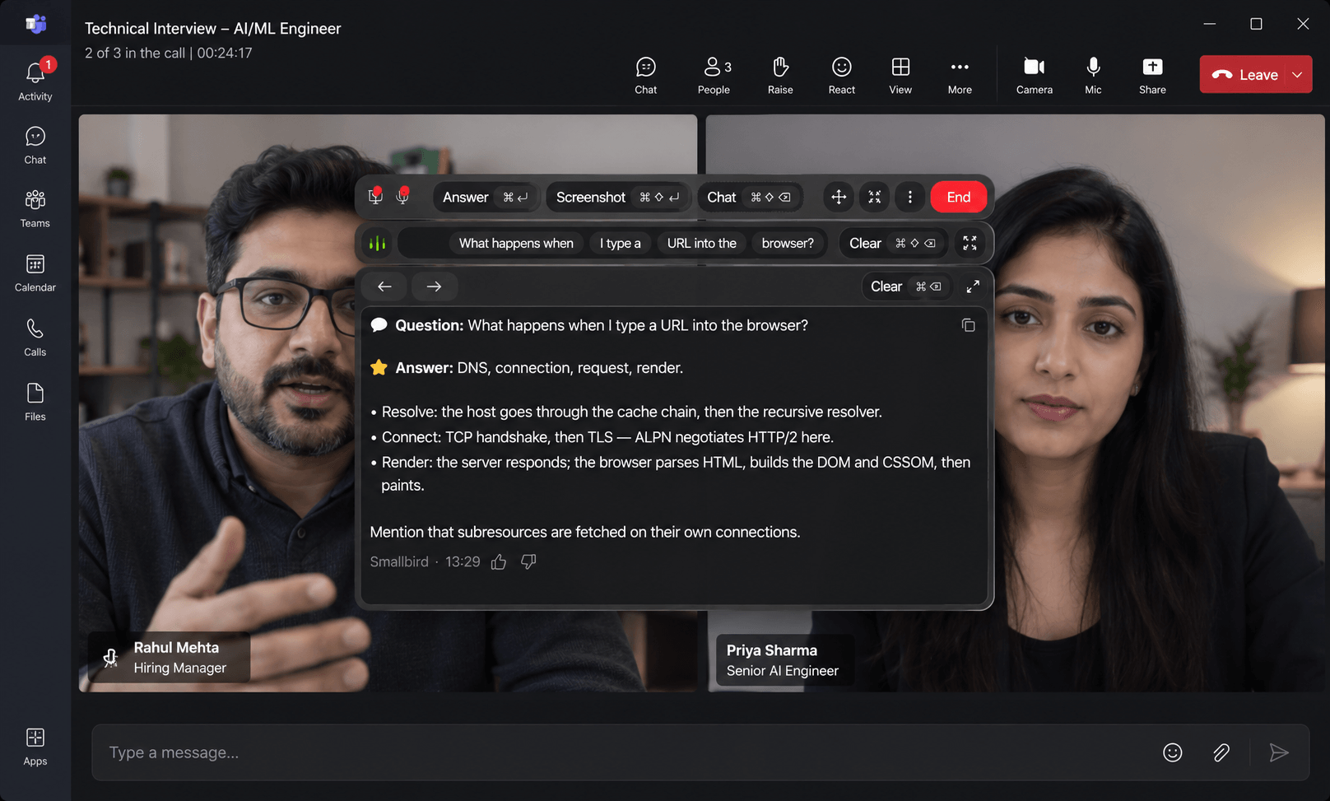This screenshot has height=801, width=1330.
Task: End the overlay session
Action: click(959, 197)
